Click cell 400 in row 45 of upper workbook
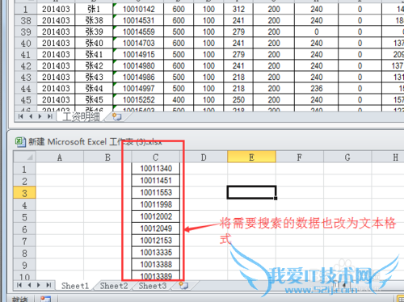The height and width of the screenshot is (302, 404). (x=179, y=99)
